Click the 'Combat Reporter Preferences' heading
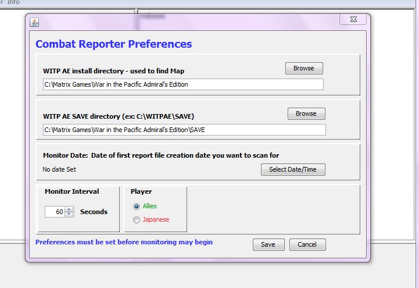 [x=114, y=44]
